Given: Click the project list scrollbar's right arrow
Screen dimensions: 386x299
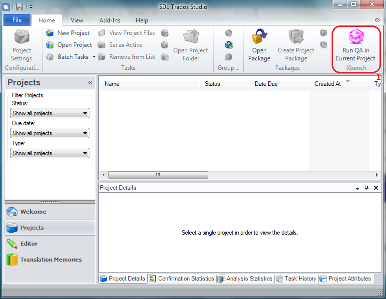Looking at the screenshot, I should [377, 175].
